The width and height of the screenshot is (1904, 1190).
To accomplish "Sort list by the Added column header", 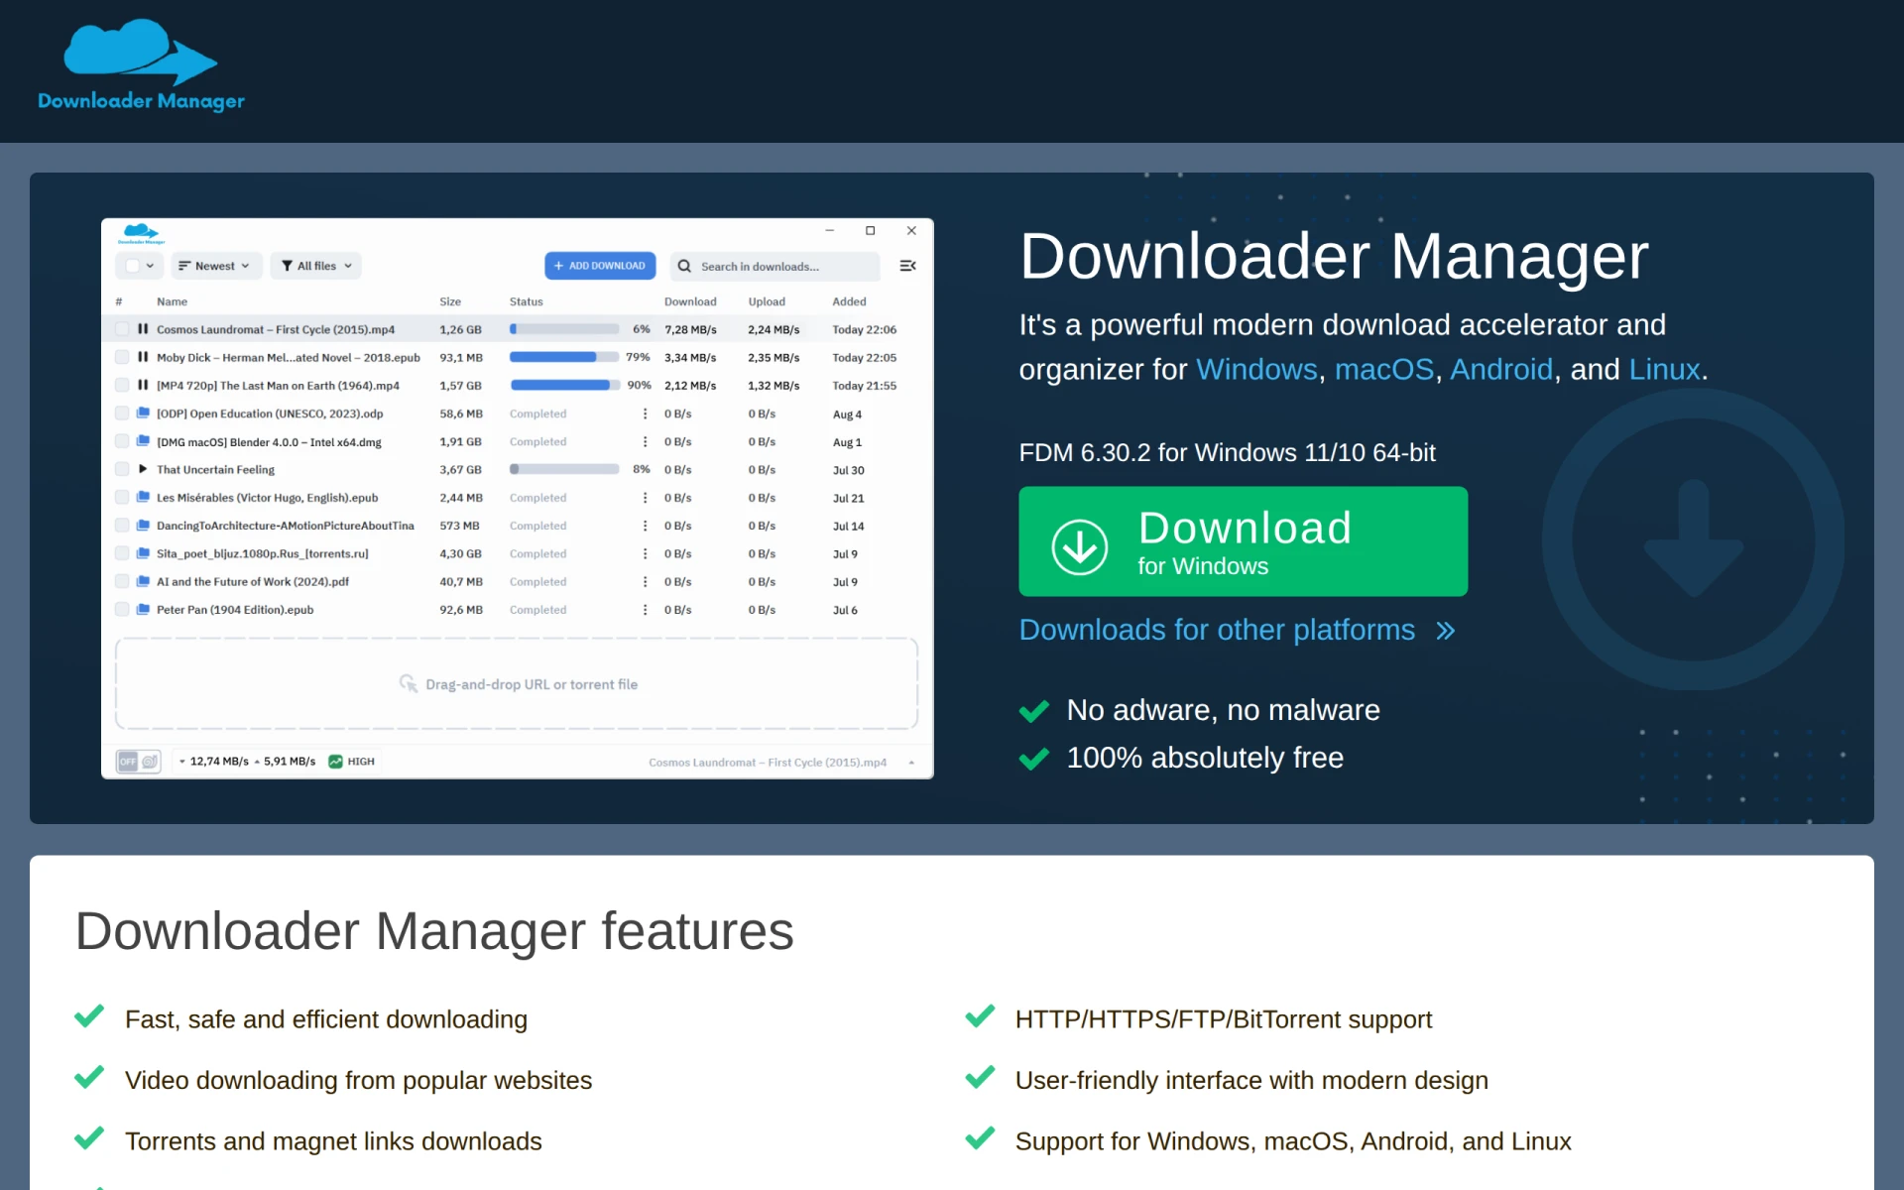I will tap(849, 301).
